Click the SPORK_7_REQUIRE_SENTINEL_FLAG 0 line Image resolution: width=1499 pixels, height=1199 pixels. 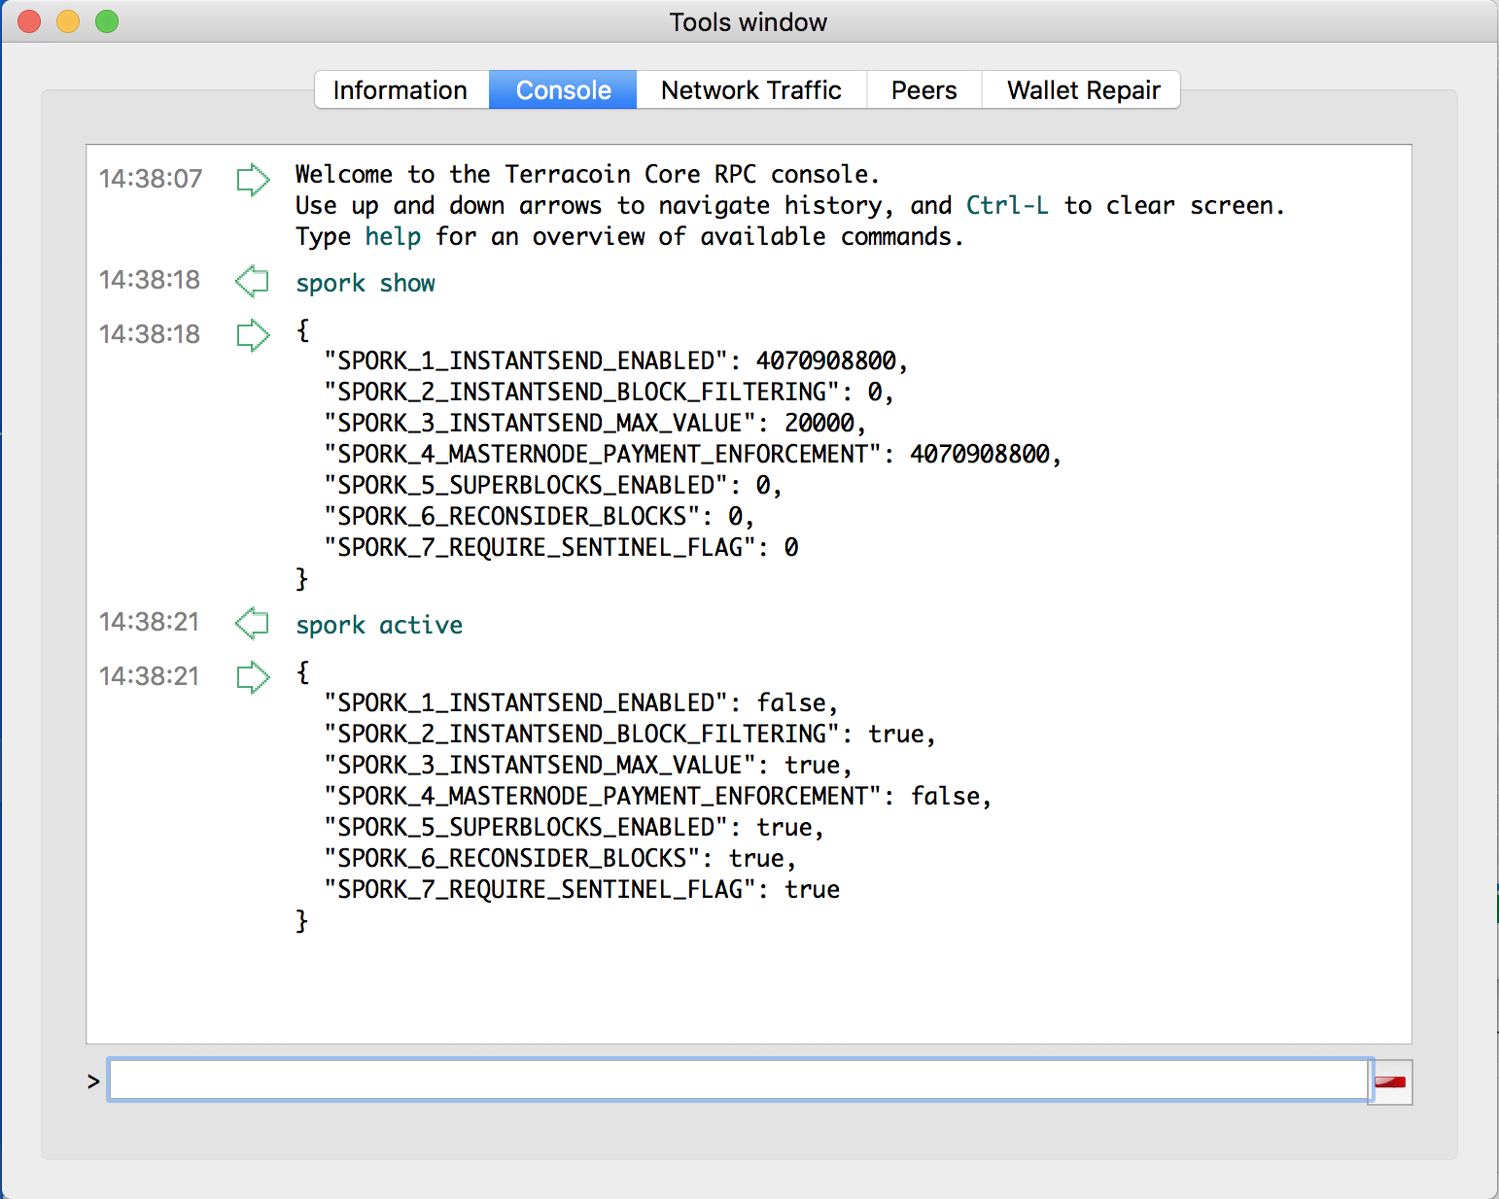pyautogui.click(x=562, y=548)
